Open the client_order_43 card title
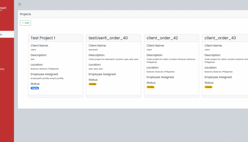The height and width of the screenshot is (142, 248). tap(220, 38)
